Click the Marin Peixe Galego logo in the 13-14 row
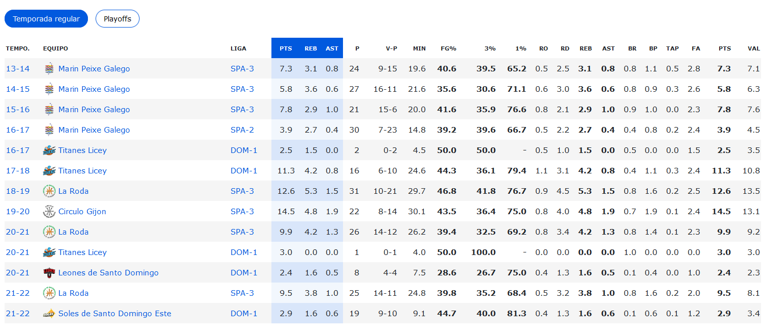The image size is (779, 331). pyautogui.click(x=49, y=69)
